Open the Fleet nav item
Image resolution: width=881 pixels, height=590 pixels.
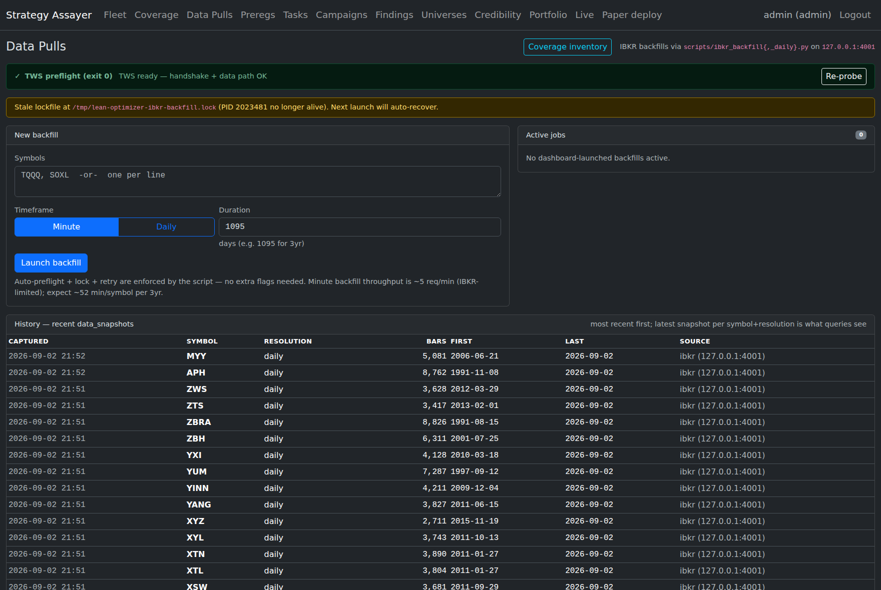[x=115, y=15]
